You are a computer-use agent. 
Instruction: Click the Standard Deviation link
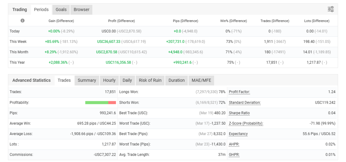[x=244, y=103]
